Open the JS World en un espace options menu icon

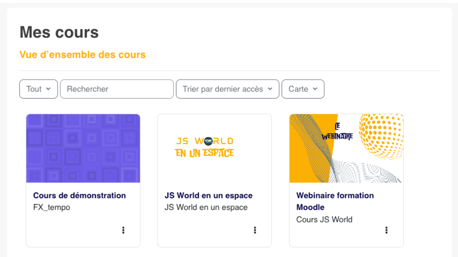(255, 230)
